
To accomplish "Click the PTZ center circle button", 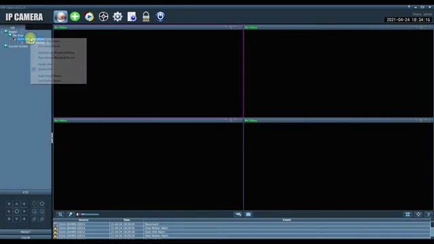I will click(16, 211).
